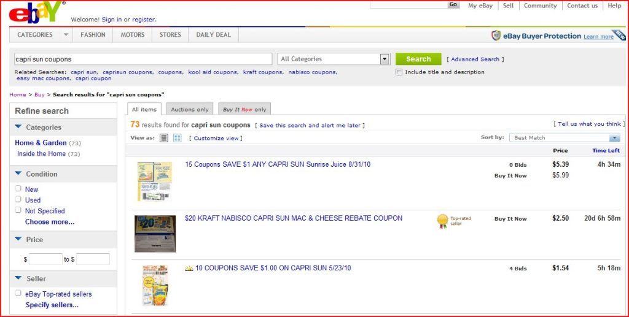Open thumbnail of 10 Coupons Capri Sun listing
Viewport: 629px width, 317px height.
point(155,285)
